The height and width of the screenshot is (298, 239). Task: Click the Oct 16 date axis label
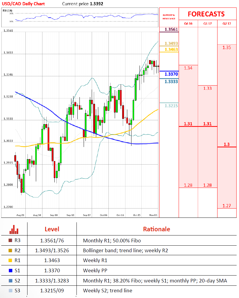pos(120,215)
